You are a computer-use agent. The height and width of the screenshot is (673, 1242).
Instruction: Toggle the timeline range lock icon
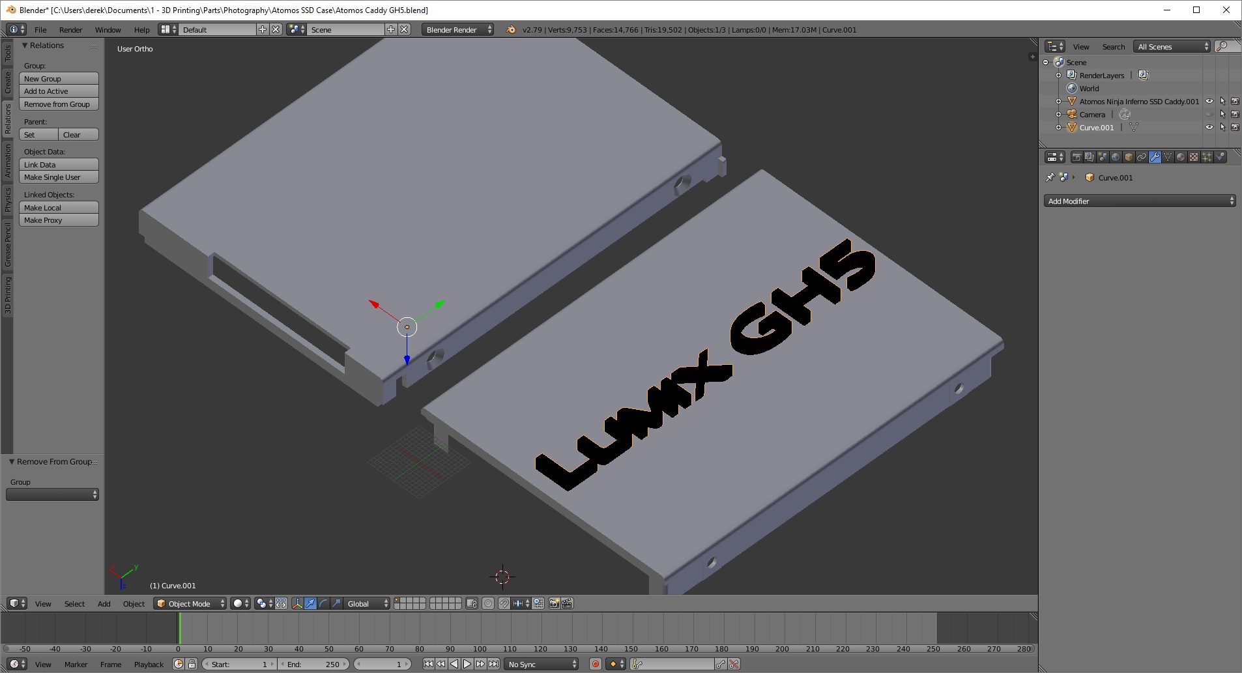(192, 664)
